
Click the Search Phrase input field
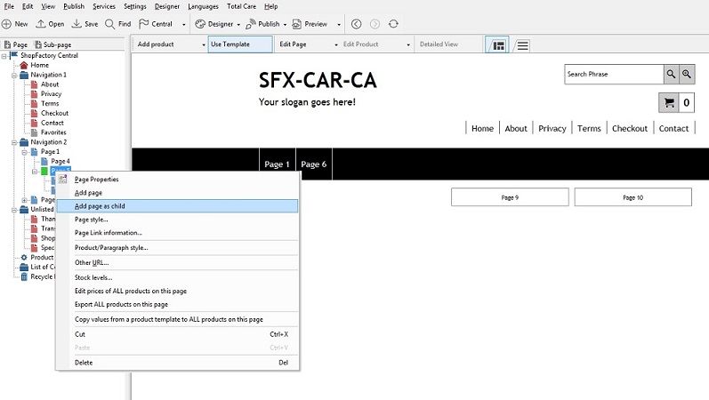coord(614,74)
